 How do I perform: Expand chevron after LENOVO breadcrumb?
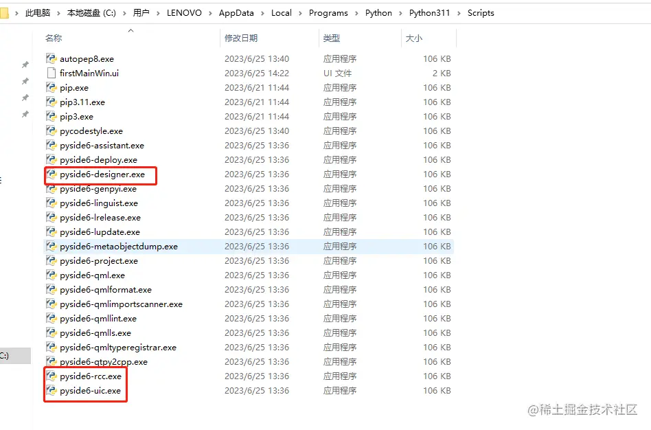(210, 13)
